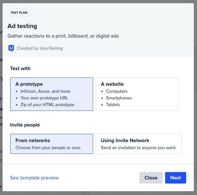Click the UserTesting logo icon

11,48
